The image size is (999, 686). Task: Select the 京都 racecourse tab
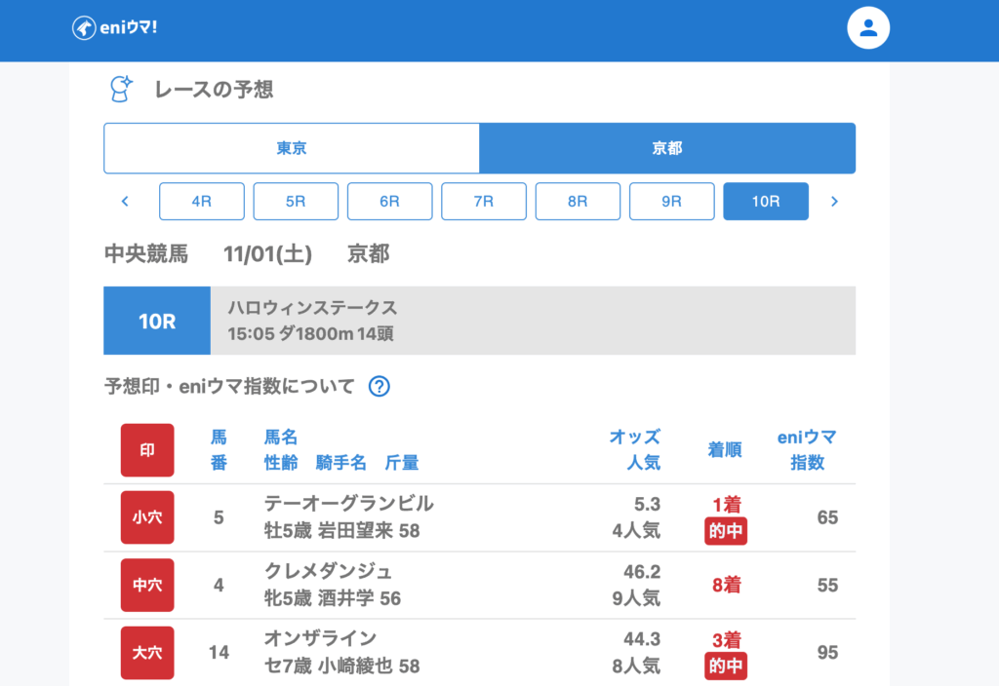pyautogui.click(x=667, y=148)
